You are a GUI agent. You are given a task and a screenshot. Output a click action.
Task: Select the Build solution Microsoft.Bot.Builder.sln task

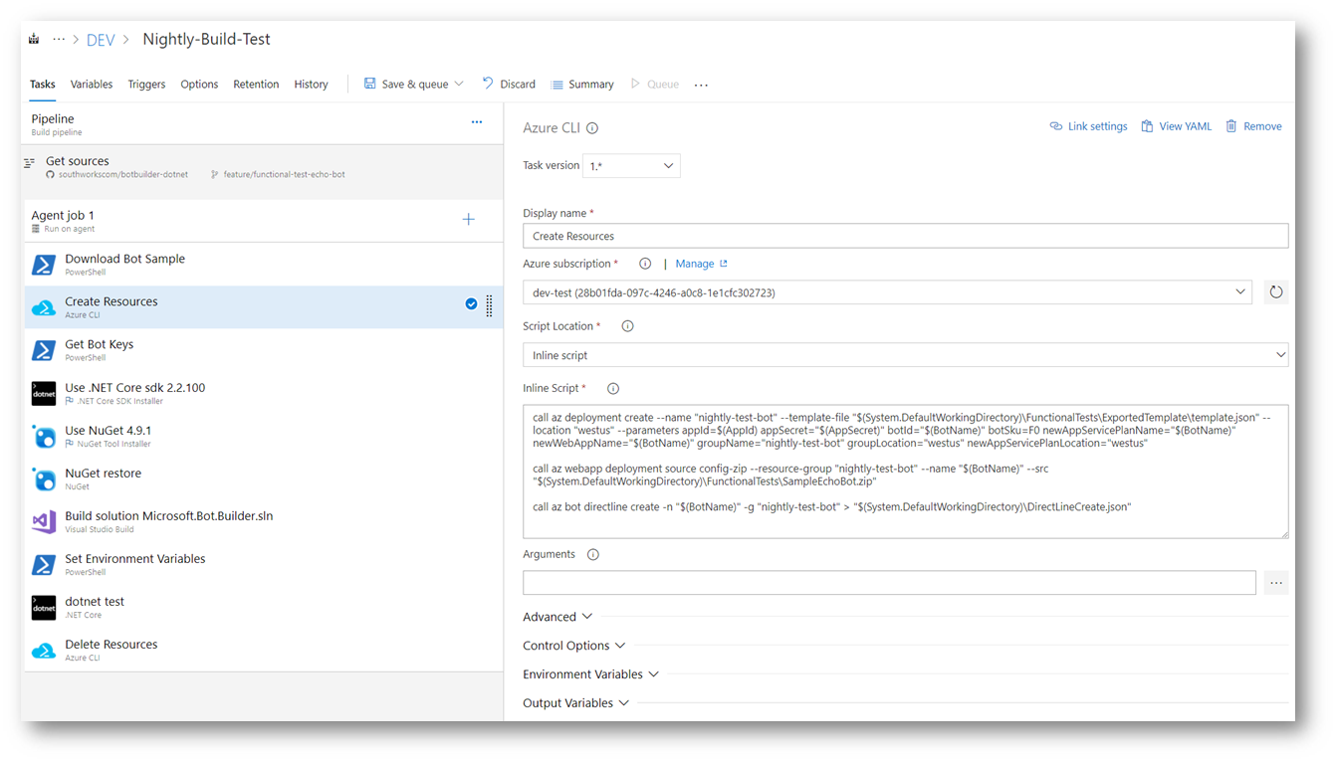click(x=264, y=522)
